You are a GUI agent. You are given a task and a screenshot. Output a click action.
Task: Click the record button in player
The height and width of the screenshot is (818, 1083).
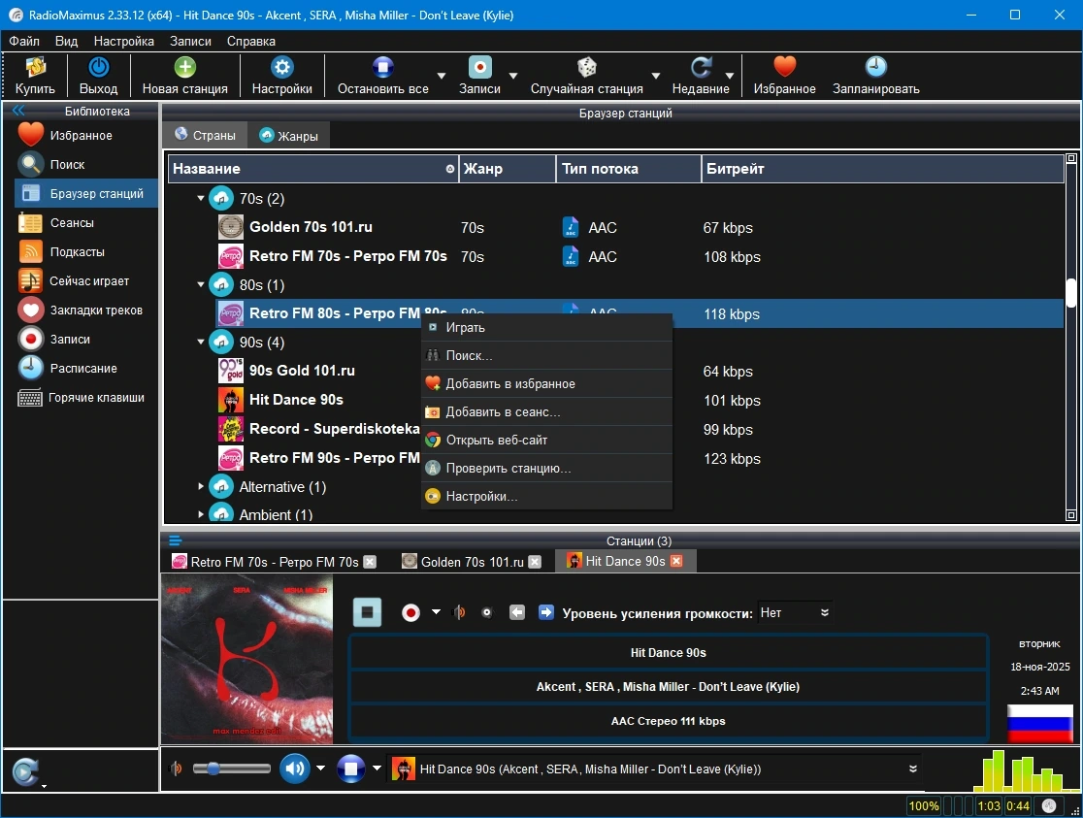pos(410,613)
